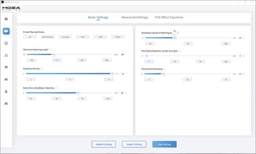
Task: Click the Import Setting button
Action: tap(134, 144)
